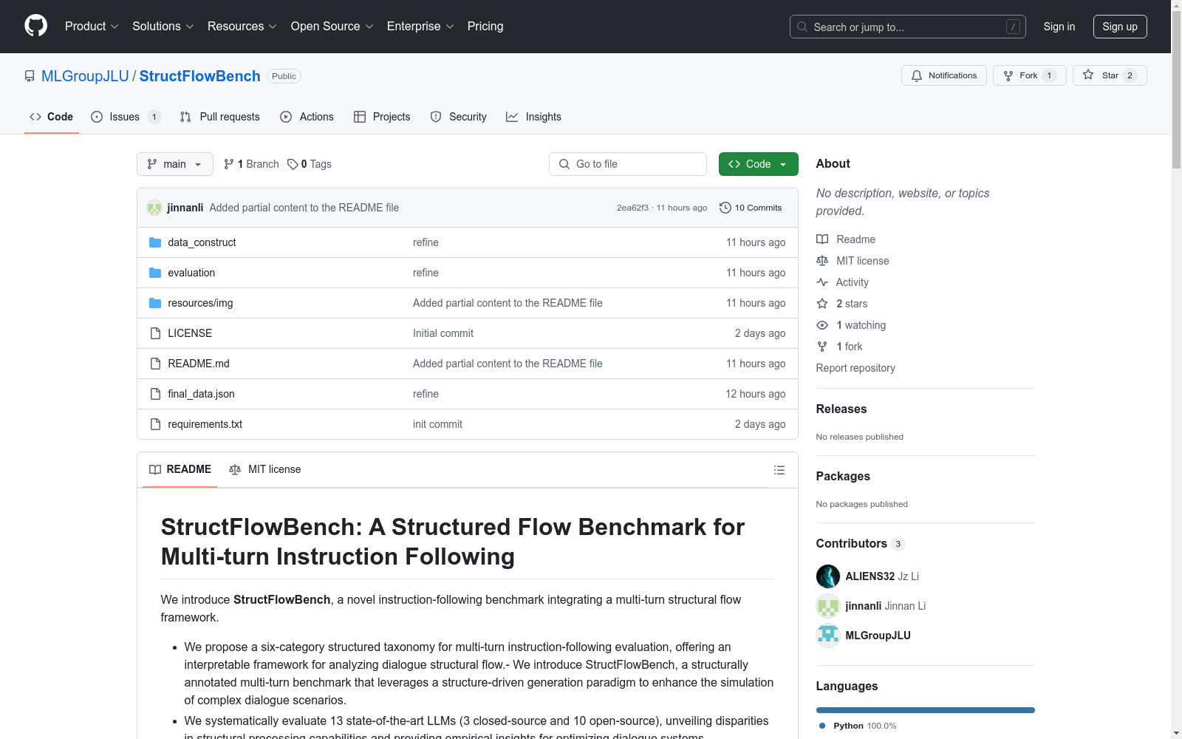Click the eye icon beside 1 watching
The height and width of the screenshot is (739, 1182).
click(822, 325)
